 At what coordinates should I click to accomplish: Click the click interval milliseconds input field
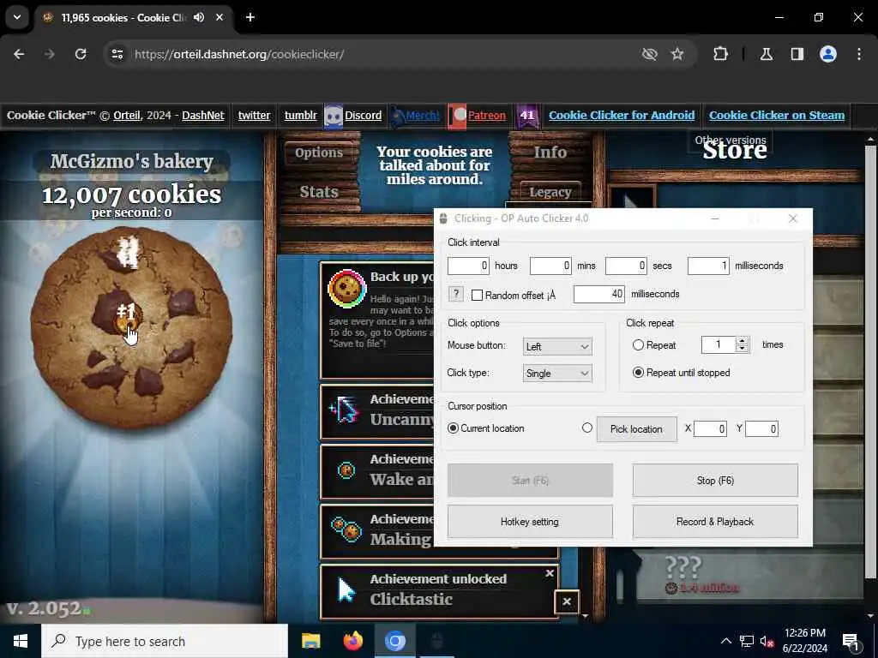[x=708, y=266]
